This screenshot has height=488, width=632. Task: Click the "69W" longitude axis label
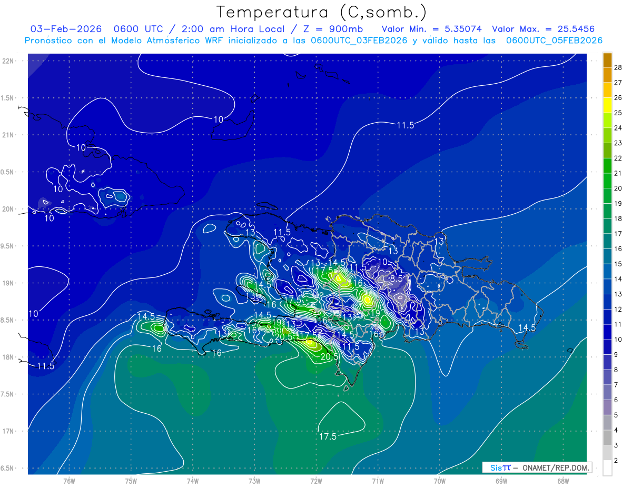click(501, 481)
